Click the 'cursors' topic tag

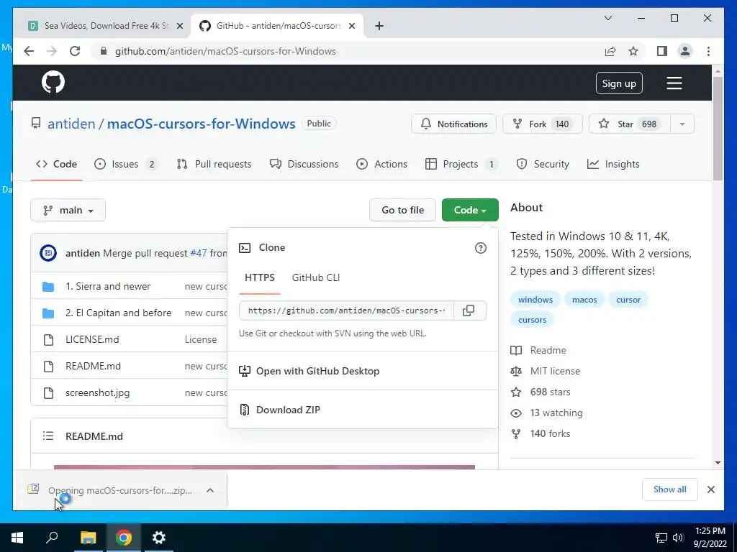532,320
